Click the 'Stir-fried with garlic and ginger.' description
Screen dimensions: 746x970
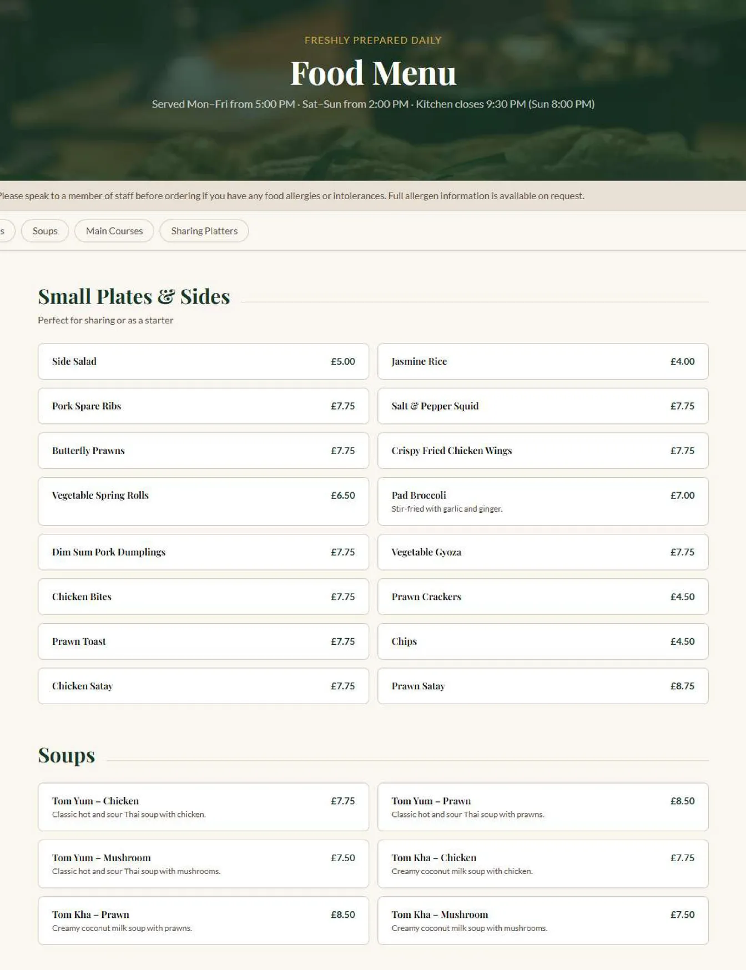click(447, 509)
